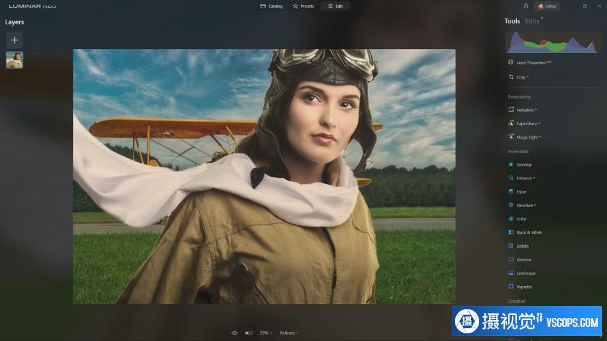Select the portrait layer thumbnail
Screen dimensions: 607x341
pyautogui.click(x=14, y=60)
